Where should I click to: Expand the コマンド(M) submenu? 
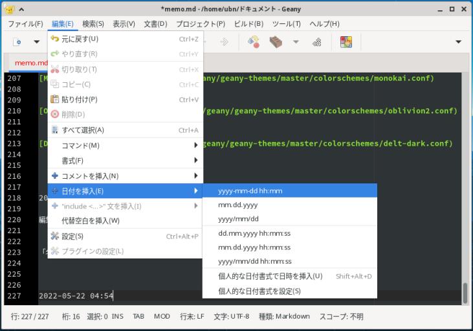point(125,146)
